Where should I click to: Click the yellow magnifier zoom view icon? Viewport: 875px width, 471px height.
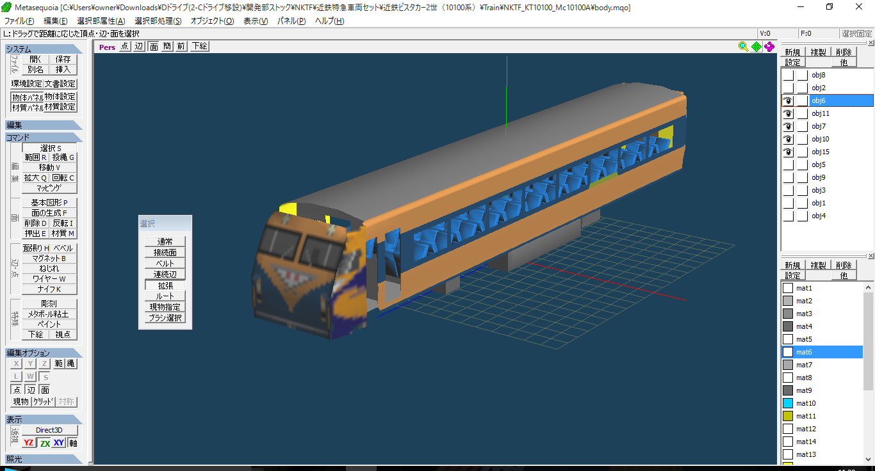[743, 46]
